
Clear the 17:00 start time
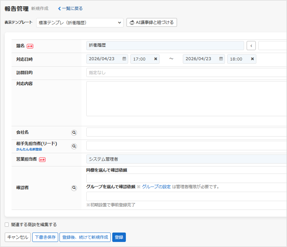(156, 59)
